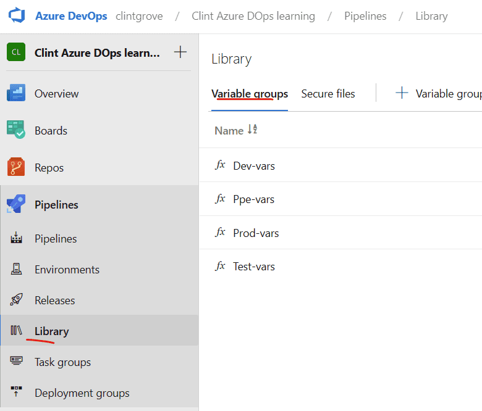The width and height of the screenshot is (482, 411).
Task: Click the CL project avatar tile
Action: pyautogui.click(x=16, y=52)
